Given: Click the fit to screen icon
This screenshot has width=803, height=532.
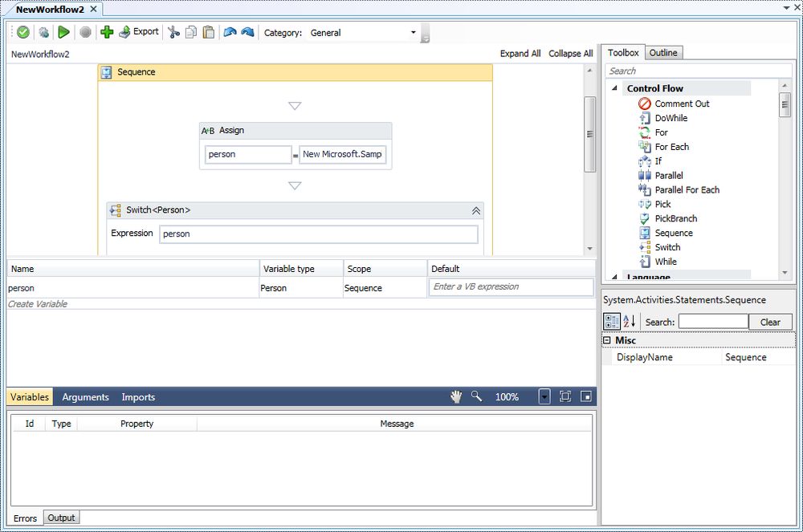Looking at the screenshot, I should (565, 396).
